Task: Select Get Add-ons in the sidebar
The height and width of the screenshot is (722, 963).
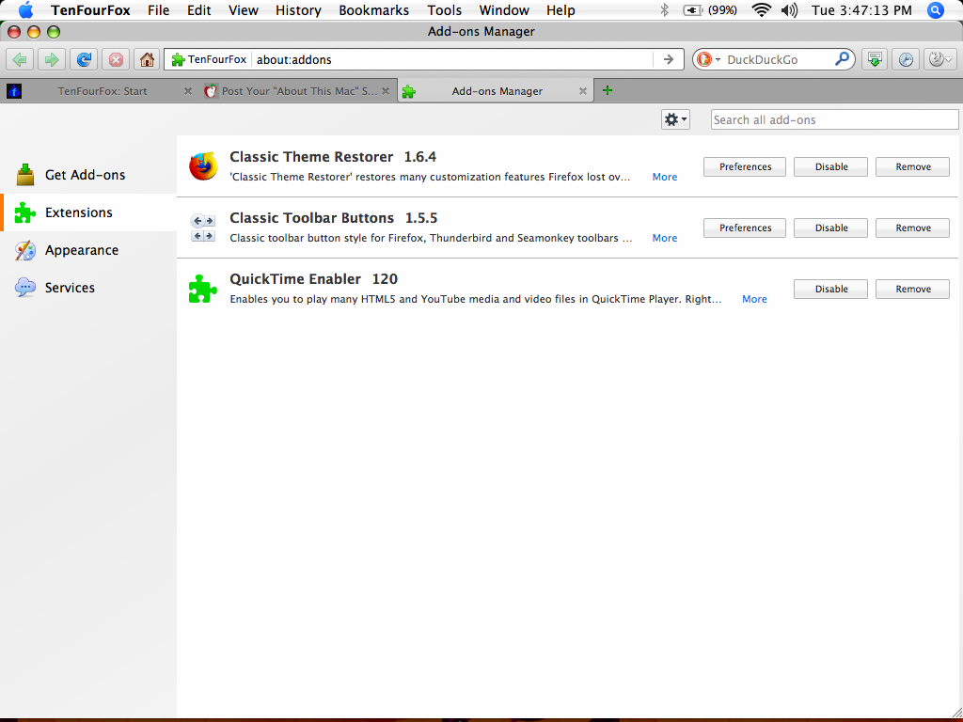Action: point(88,175)
